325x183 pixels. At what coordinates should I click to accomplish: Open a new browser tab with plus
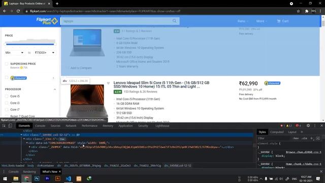point(57,4)
